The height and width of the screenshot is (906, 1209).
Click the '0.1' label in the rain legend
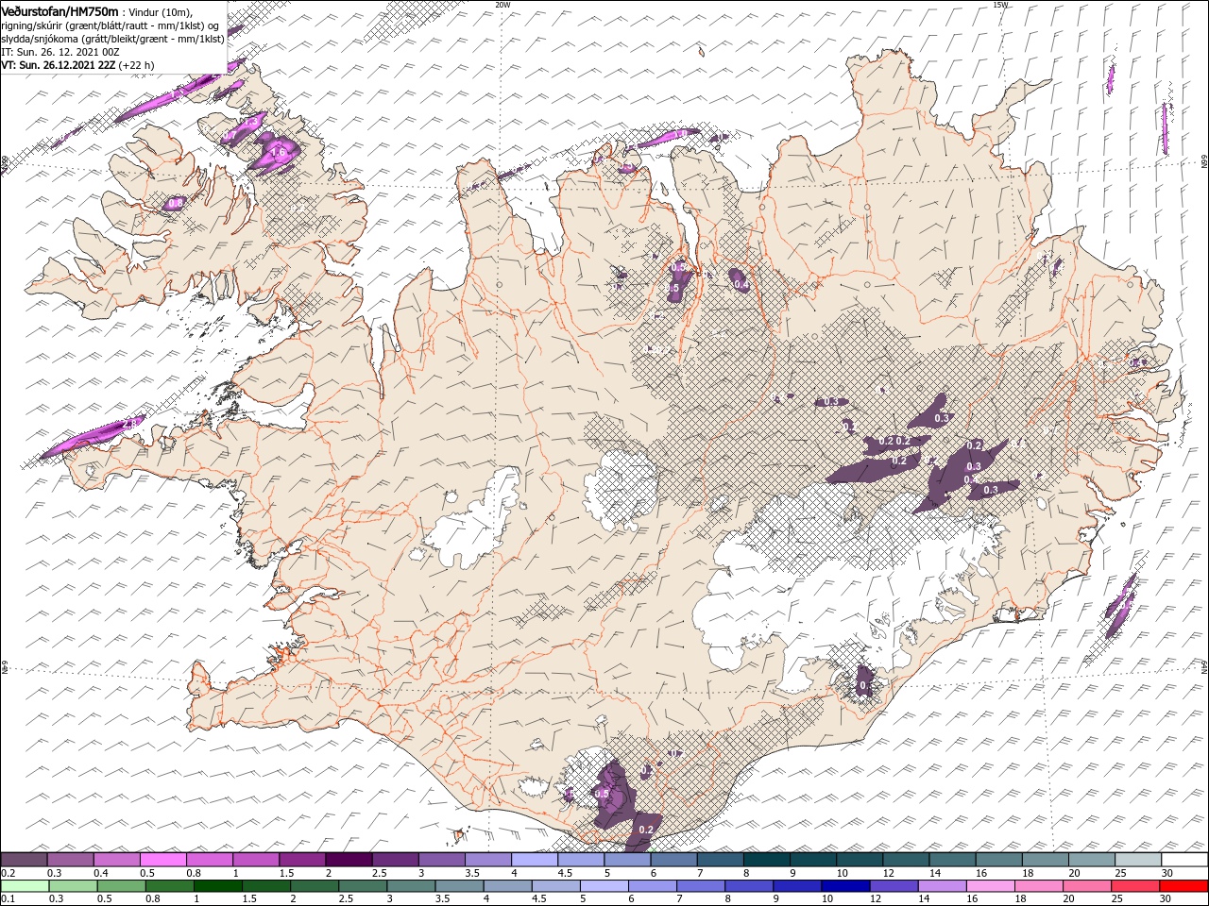pyautogui.click(x=7, y=899)
